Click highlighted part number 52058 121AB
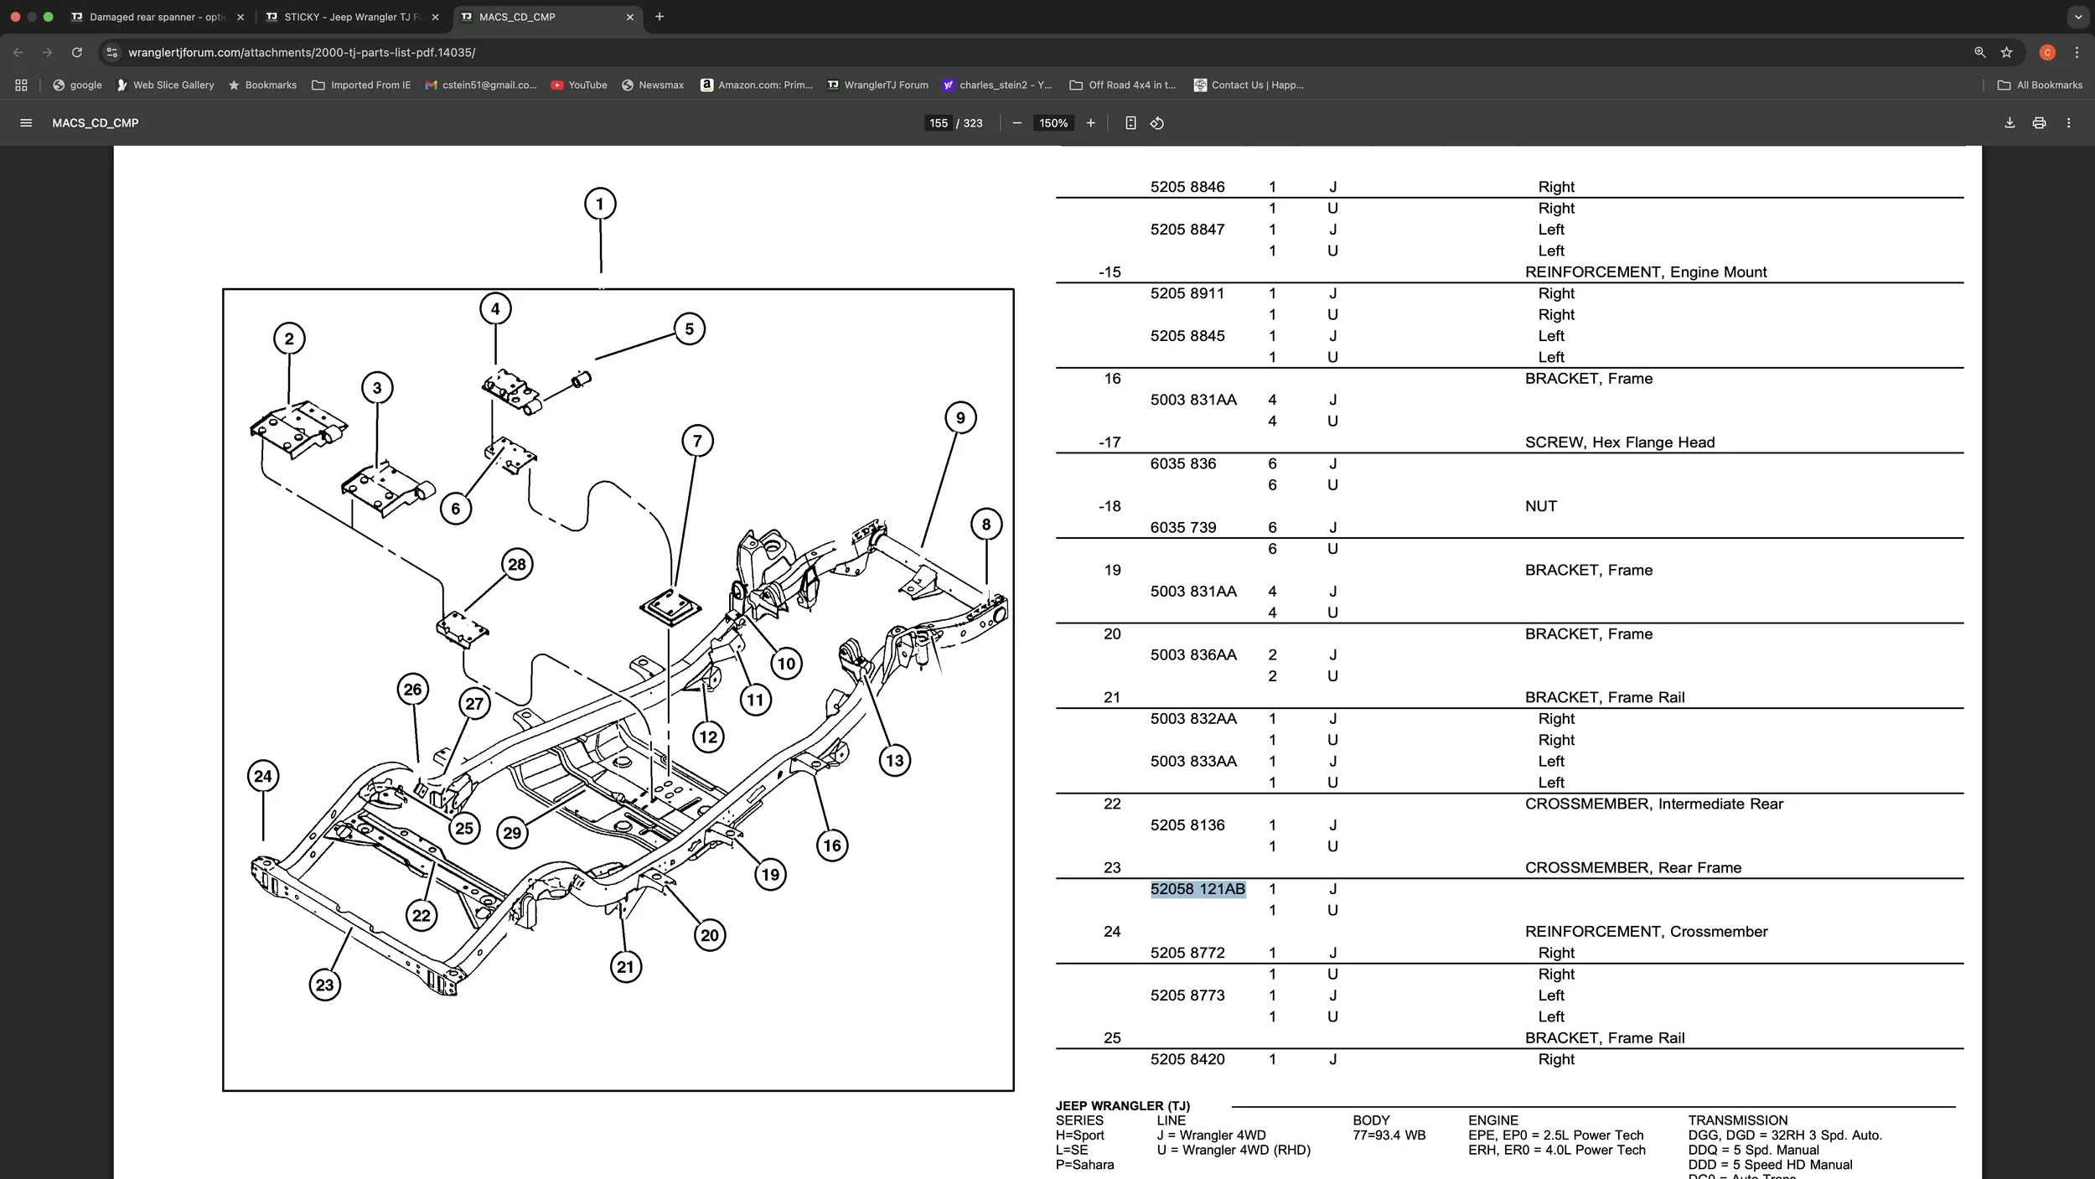The width and height of the screenshot is (2095, 1179). 1198,889
